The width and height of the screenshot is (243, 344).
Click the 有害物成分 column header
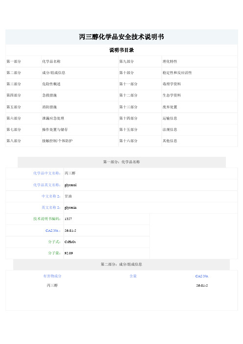tap(52, 276)
